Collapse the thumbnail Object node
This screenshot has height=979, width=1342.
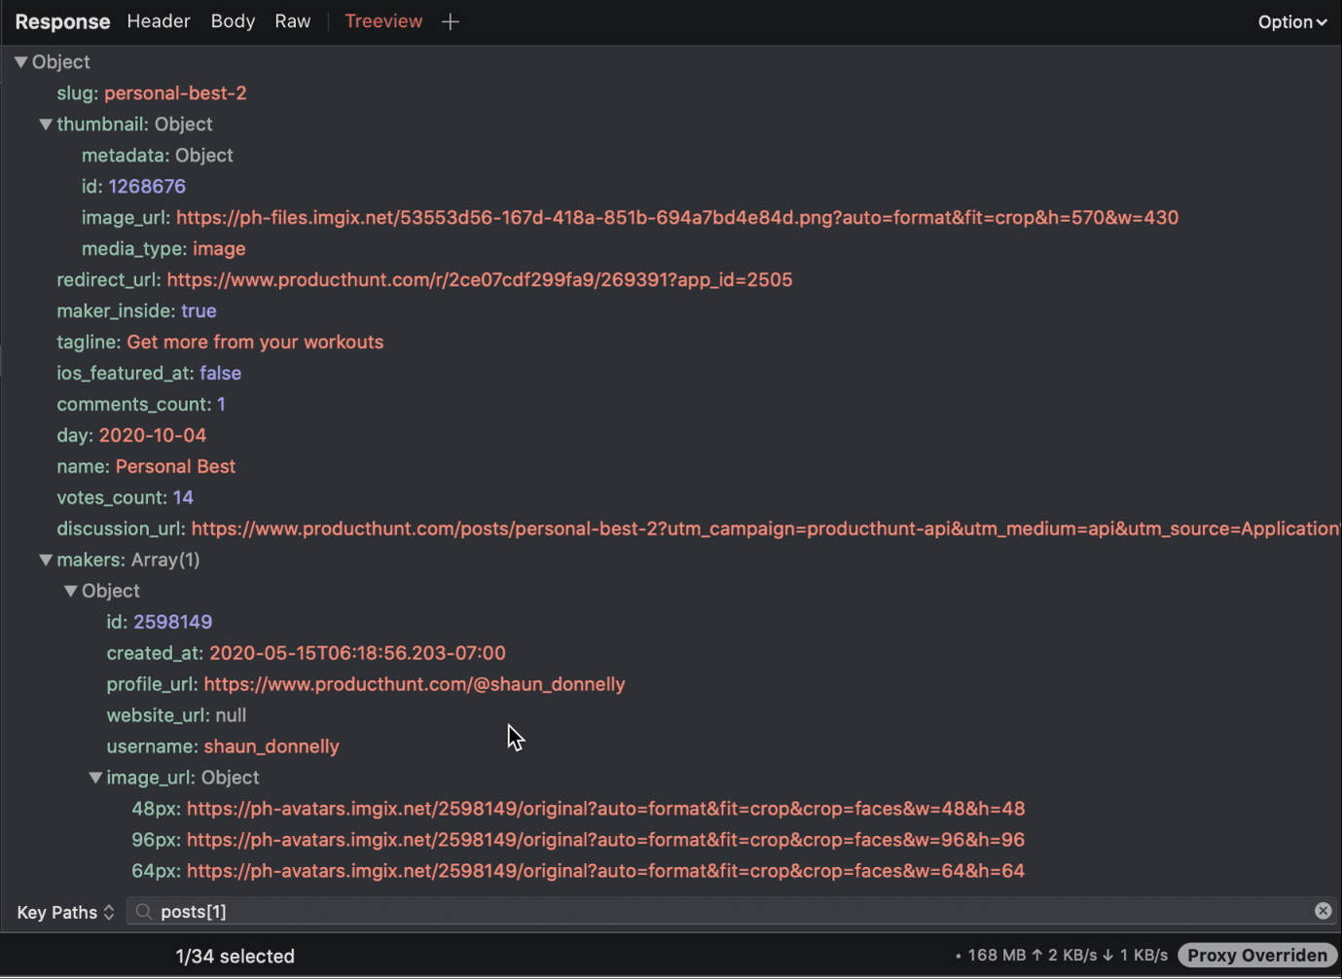(45, 125)
